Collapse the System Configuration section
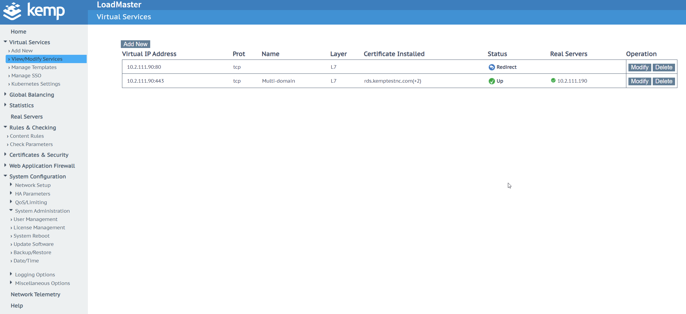 click(5, 176)
